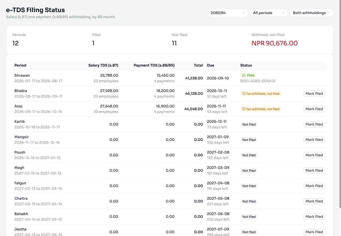Viewport: 341px width, 236px height.
Task: Mark the Chaitra period as filed
Action: tap(314, 201)
